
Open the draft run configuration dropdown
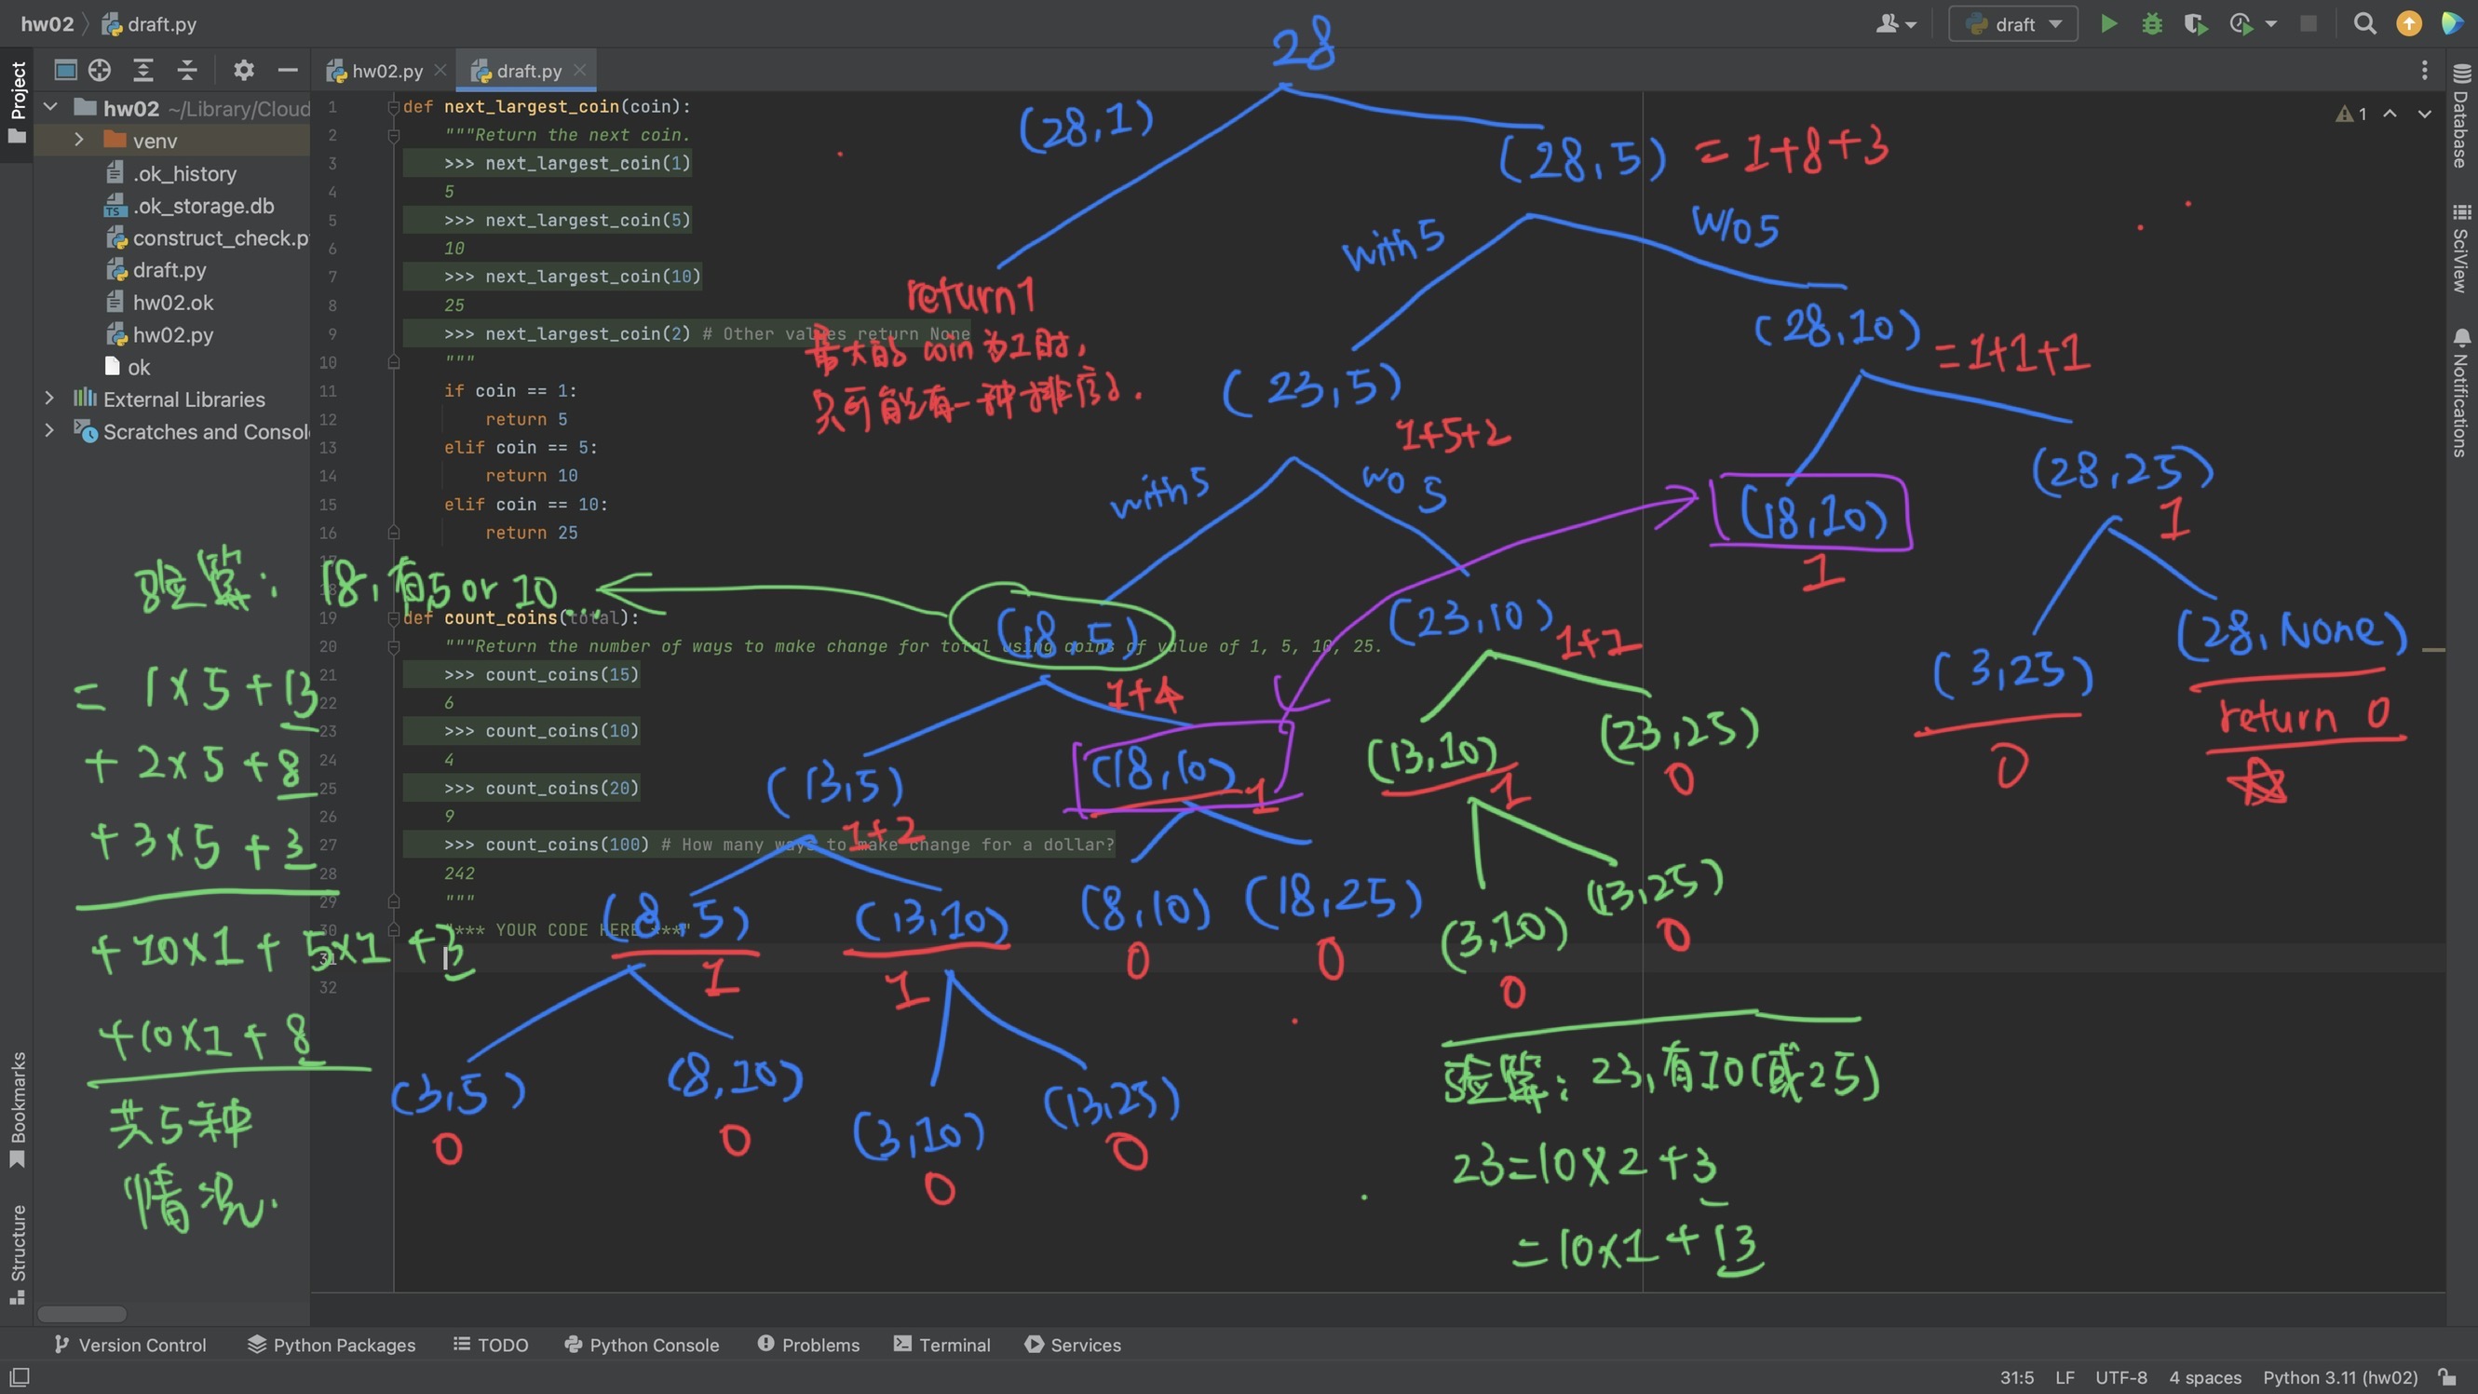[x=2013, y=24]
